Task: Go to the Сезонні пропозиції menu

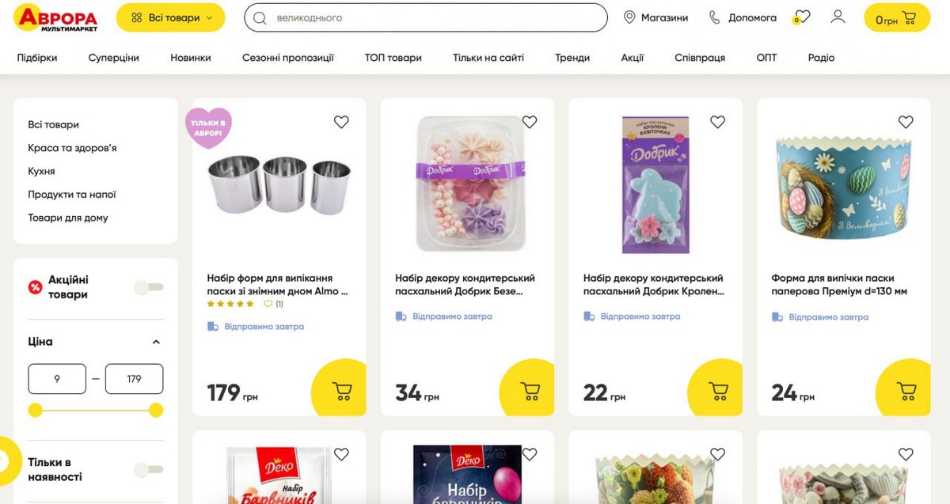Action: click(x=287, y=58)
